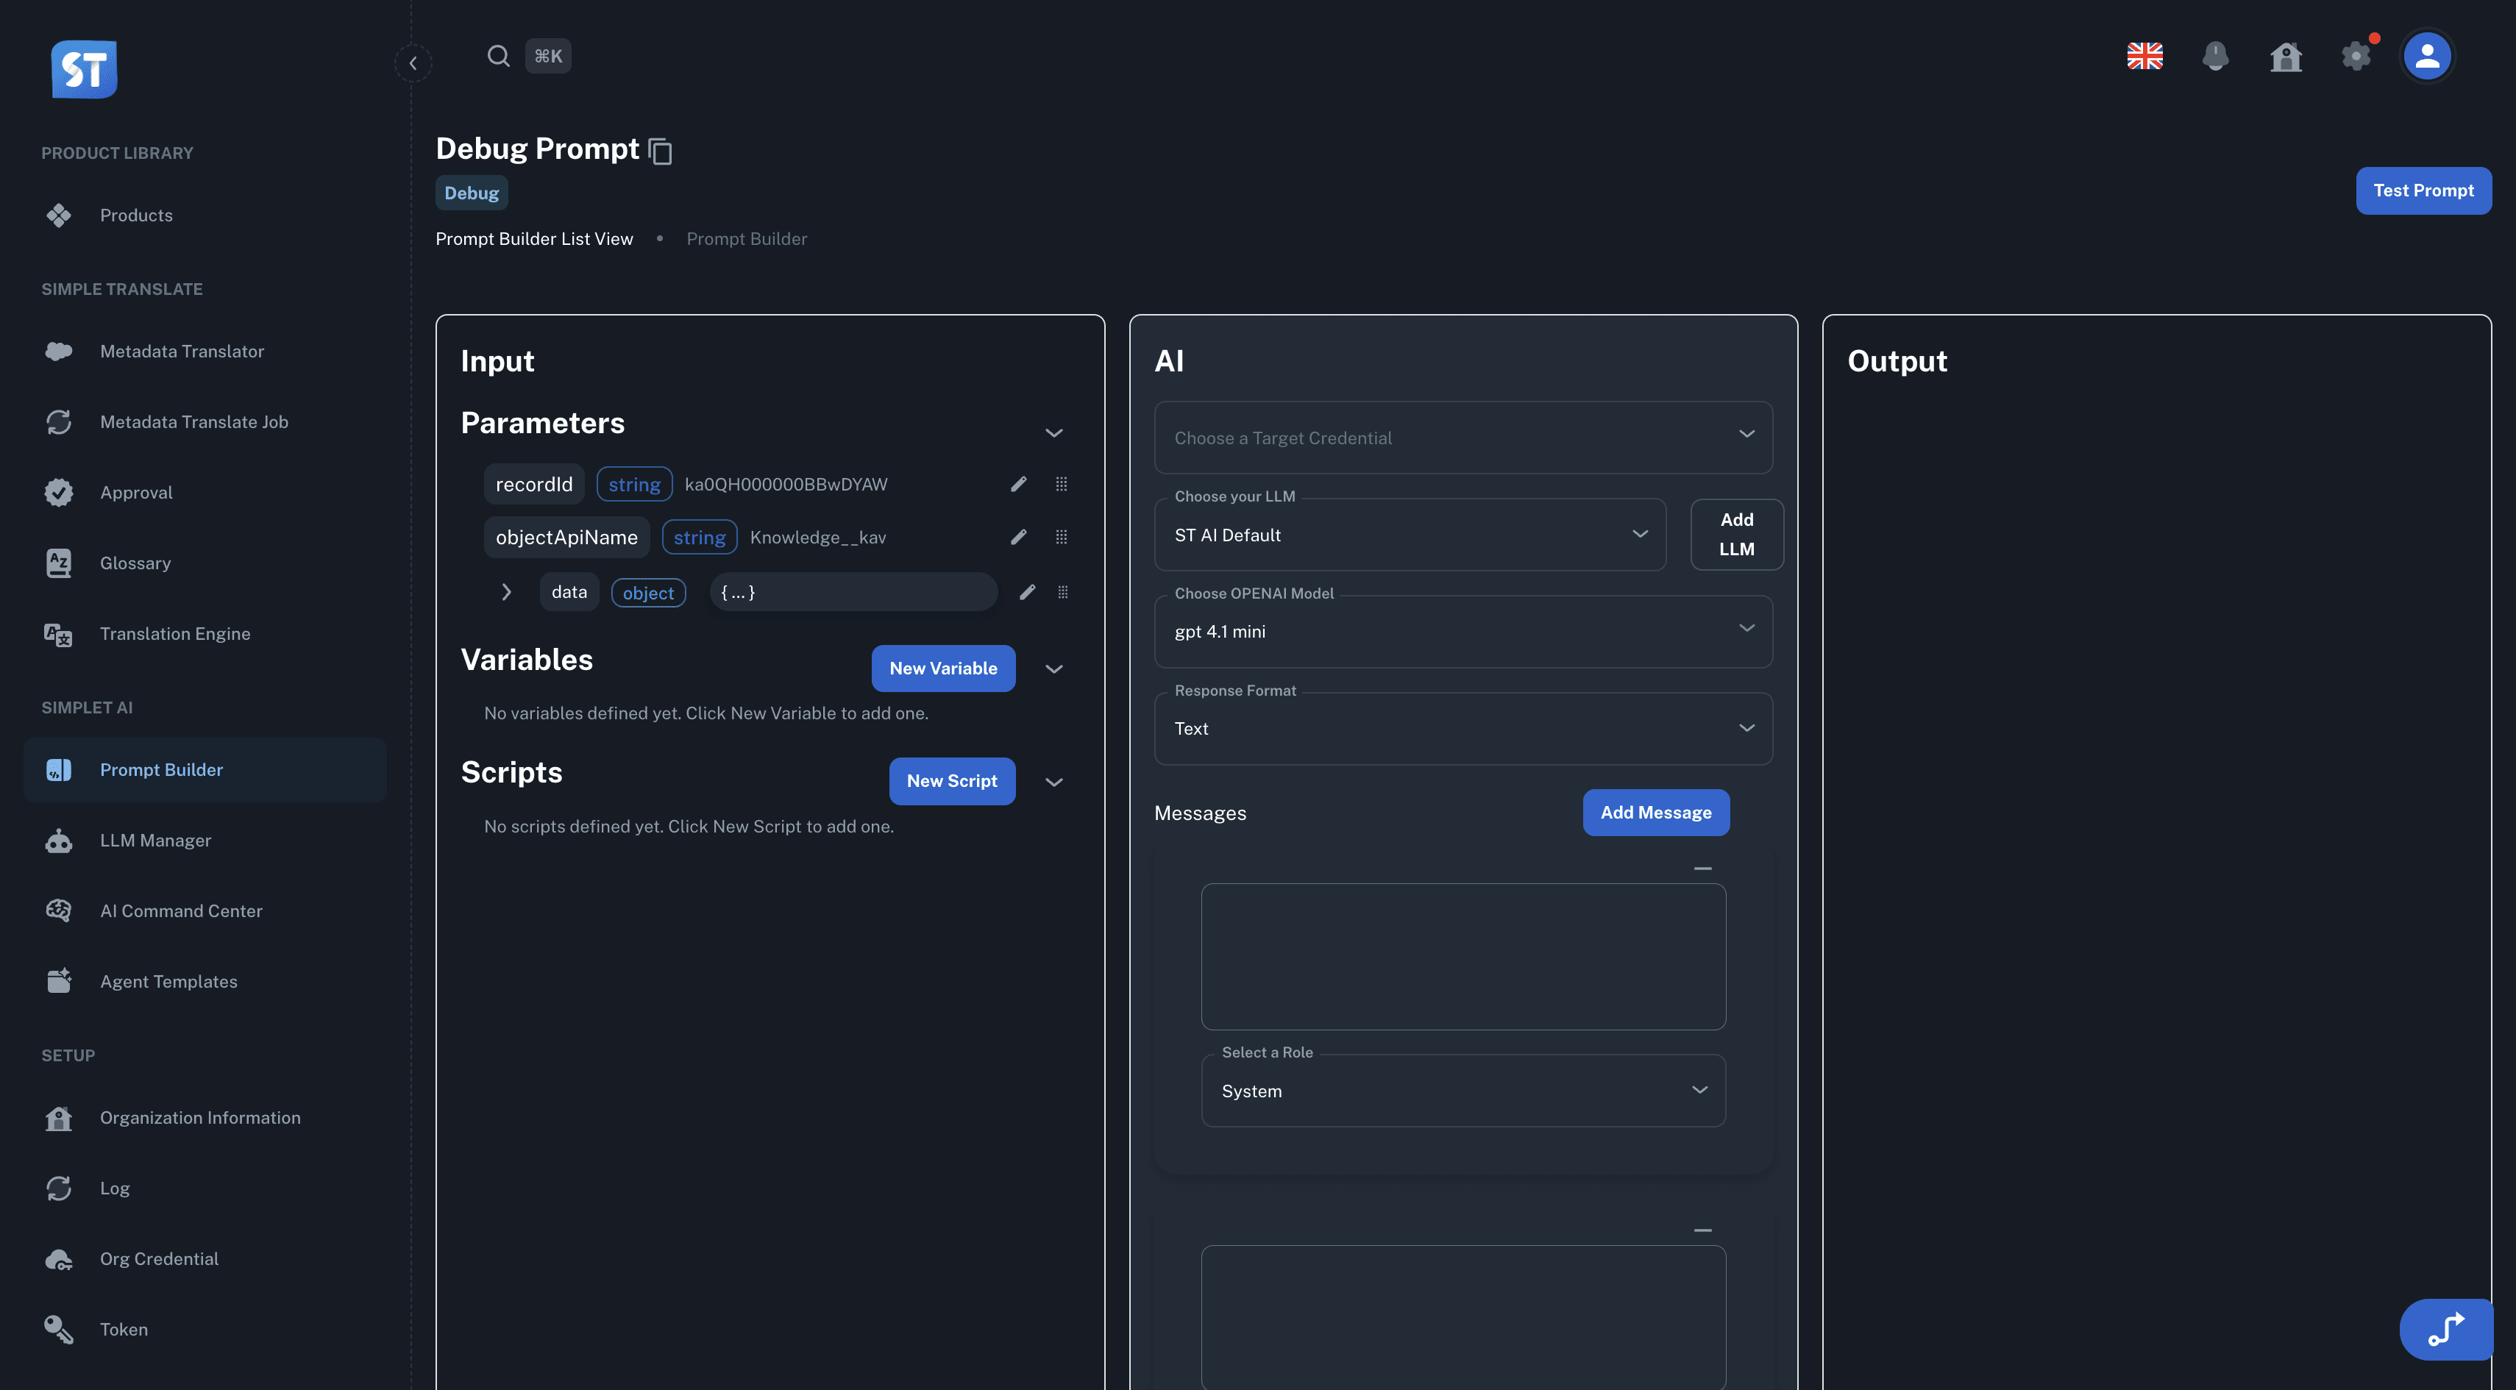Go to Prompt Builder List View breadcrumb

[534, 238]
